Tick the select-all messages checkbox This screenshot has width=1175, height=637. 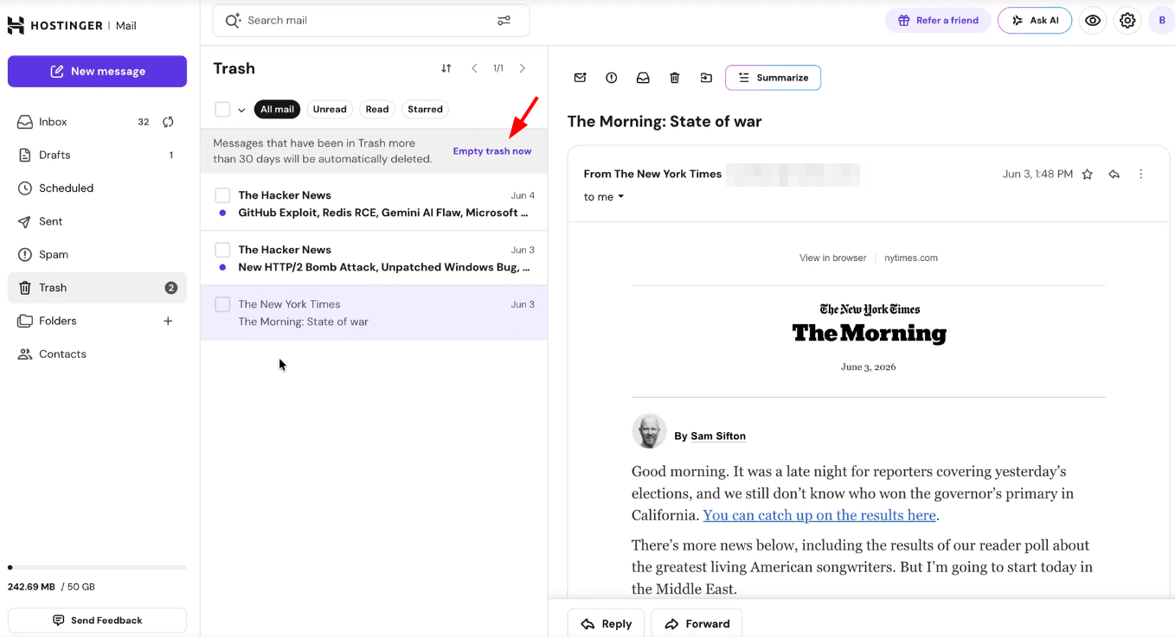222,110
